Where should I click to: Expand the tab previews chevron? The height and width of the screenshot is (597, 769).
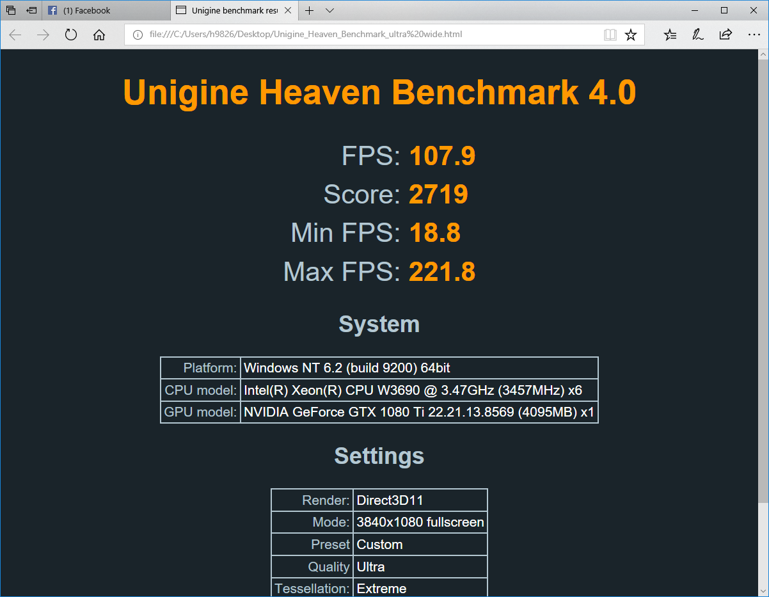(329, 10)
